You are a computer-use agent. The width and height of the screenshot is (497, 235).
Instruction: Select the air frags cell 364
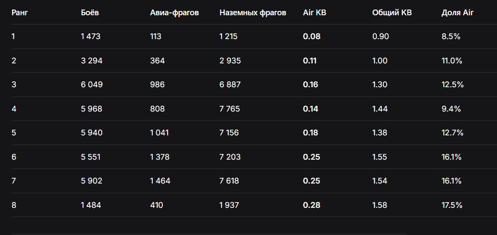[x=157, y=61]
